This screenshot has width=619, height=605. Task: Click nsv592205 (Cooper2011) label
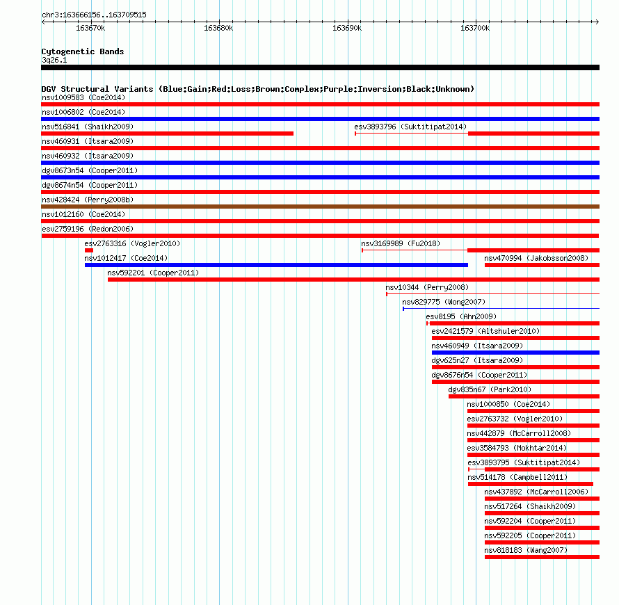(x=530, y=535)
